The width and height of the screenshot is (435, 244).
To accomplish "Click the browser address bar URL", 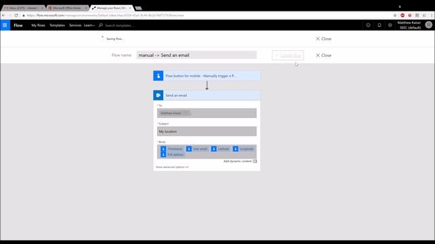I will (x=105, y=16).
